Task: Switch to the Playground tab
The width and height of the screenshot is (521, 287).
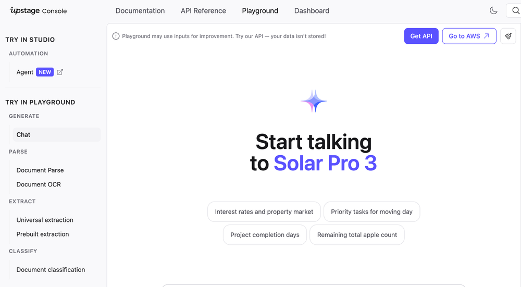Action: coord(260,10)
